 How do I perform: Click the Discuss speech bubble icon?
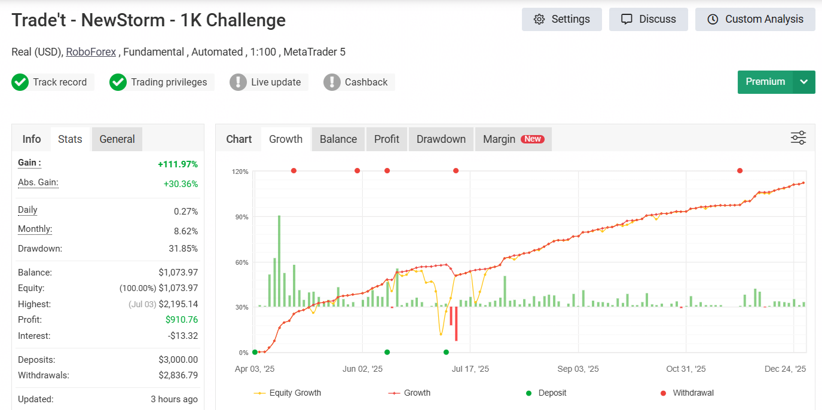(x=627, y=19)
